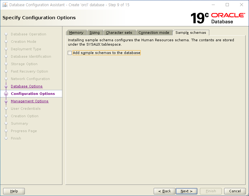Click the Oracle 19c Database logo

point(218,18)
